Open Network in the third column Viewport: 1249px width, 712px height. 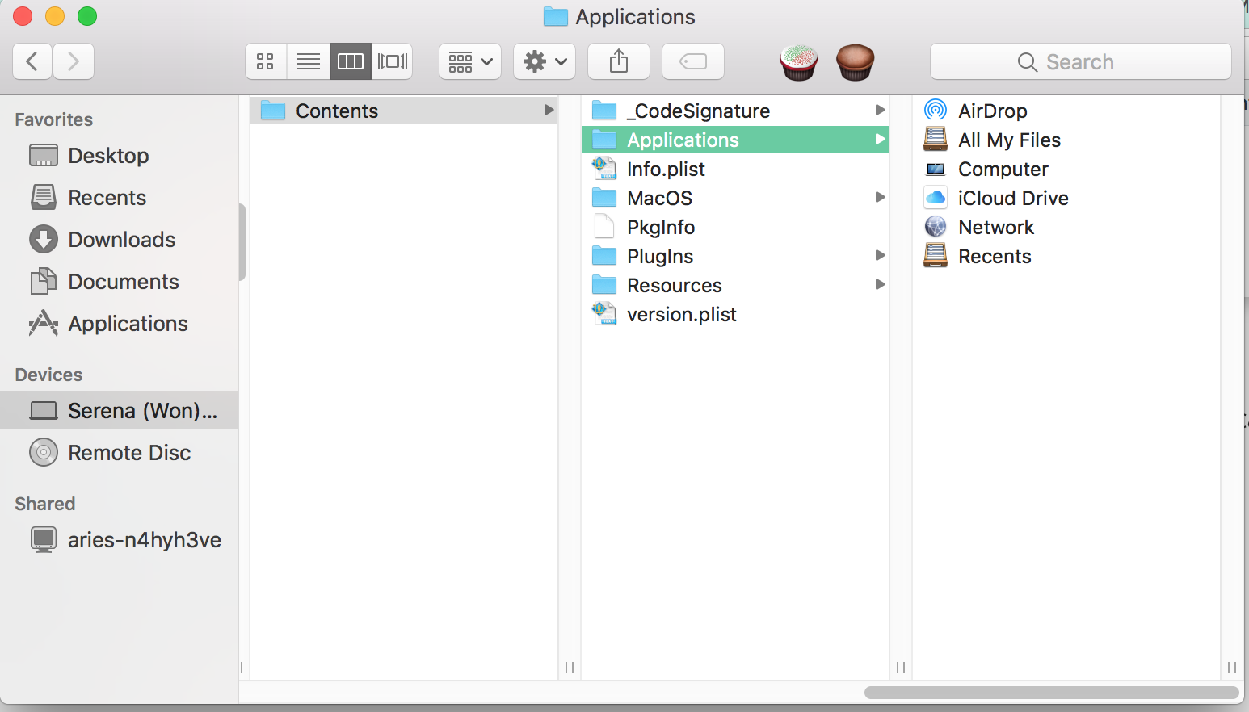(1066, 227)
